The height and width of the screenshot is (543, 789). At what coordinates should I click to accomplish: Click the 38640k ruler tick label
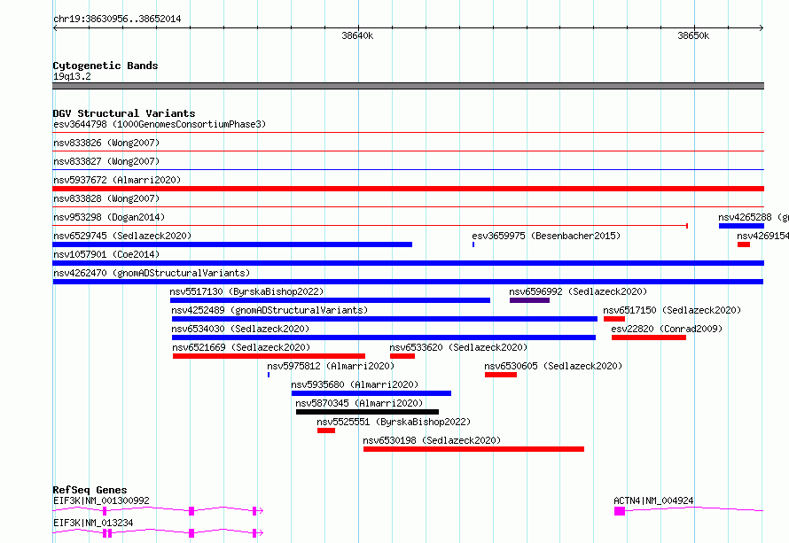(357, 35)
